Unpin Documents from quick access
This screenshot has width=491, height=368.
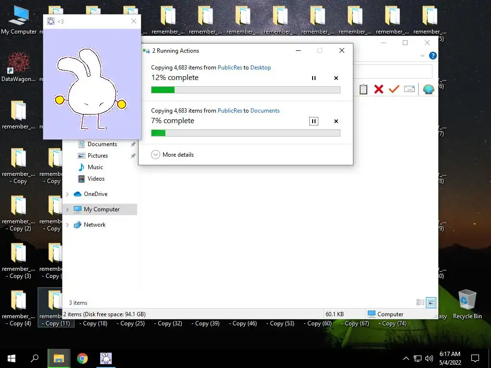(x=133, y=144)
